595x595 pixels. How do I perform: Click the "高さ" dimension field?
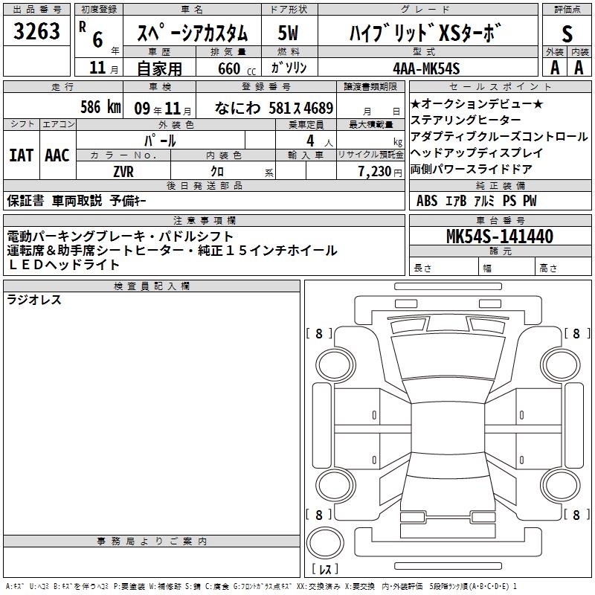(563, 268)
